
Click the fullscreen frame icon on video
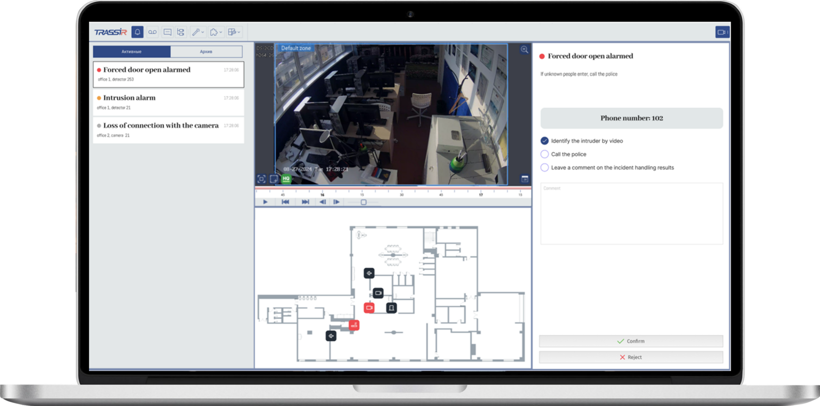coord(262,179)
